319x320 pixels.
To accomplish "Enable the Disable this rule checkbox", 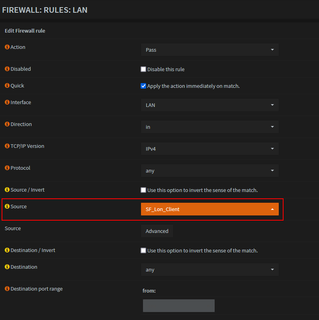I will coord(143,69).
